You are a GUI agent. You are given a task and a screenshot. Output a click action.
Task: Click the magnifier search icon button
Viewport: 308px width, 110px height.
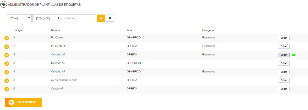tap(101, 18)
